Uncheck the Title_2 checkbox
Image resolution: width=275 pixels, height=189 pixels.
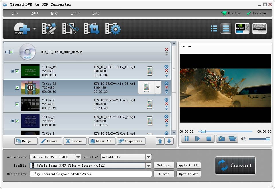tap(17, 104)
